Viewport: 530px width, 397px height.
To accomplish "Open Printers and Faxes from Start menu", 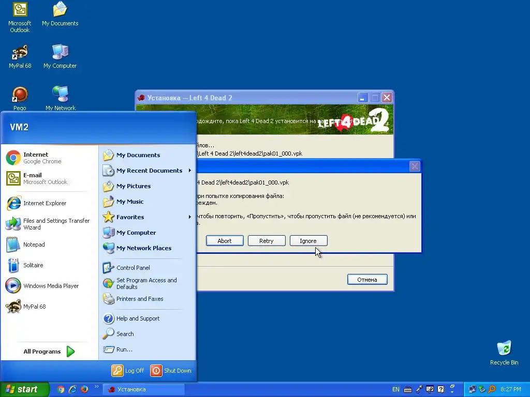I will click(x=146, y=299).
